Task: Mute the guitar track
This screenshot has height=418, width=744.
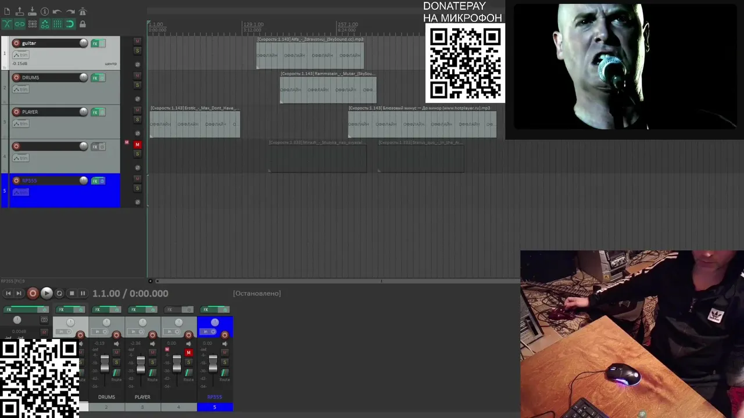Action: [138, 41]
